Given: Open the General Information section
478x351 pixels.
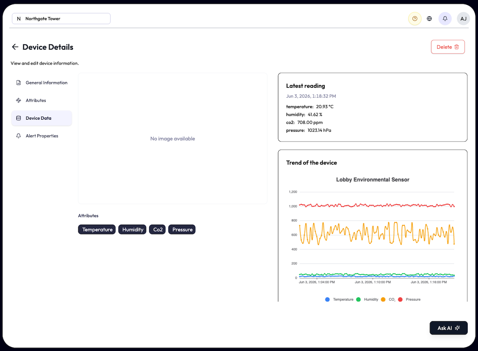Looking at the screenshot, I should pyautogui.click(x=42, y=83).
